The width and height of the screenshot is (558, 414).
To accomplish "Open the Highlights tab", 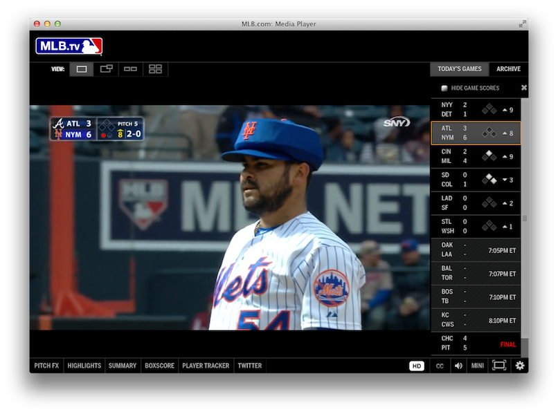I will [84, 366].
